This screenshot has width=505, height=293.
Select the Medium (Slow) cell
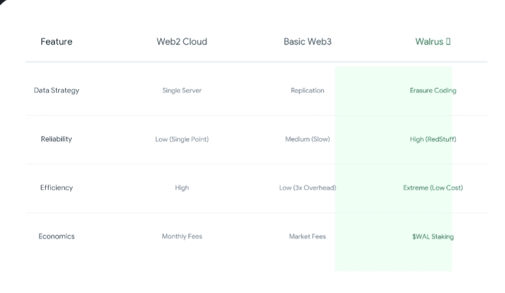click(307, 139)
